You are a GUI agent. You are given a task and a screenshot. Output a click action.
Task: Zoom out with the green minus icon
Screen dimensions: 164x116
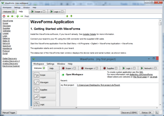coord(22,16)
